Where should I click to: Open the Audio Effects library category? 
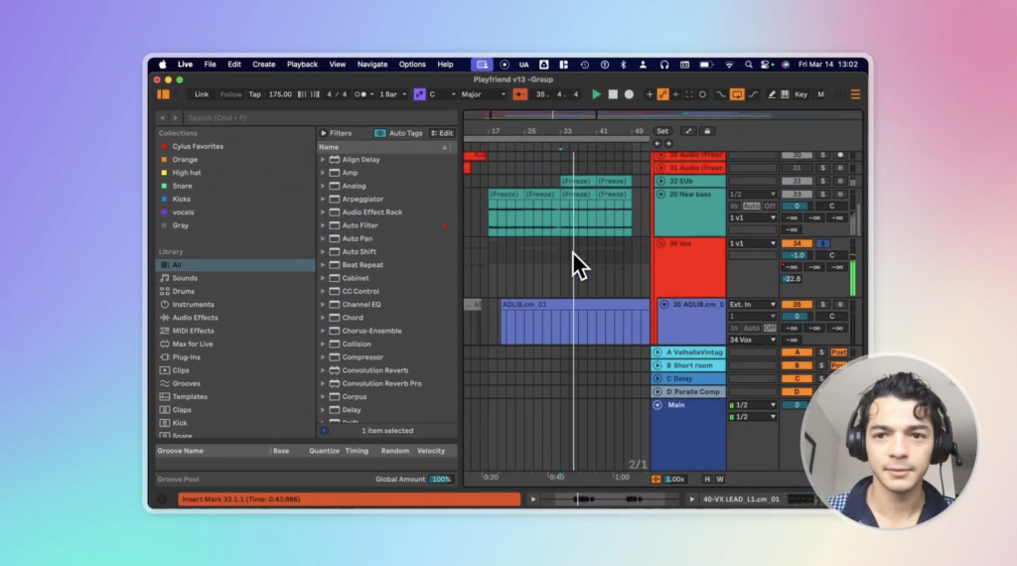(x=195, y=318)
